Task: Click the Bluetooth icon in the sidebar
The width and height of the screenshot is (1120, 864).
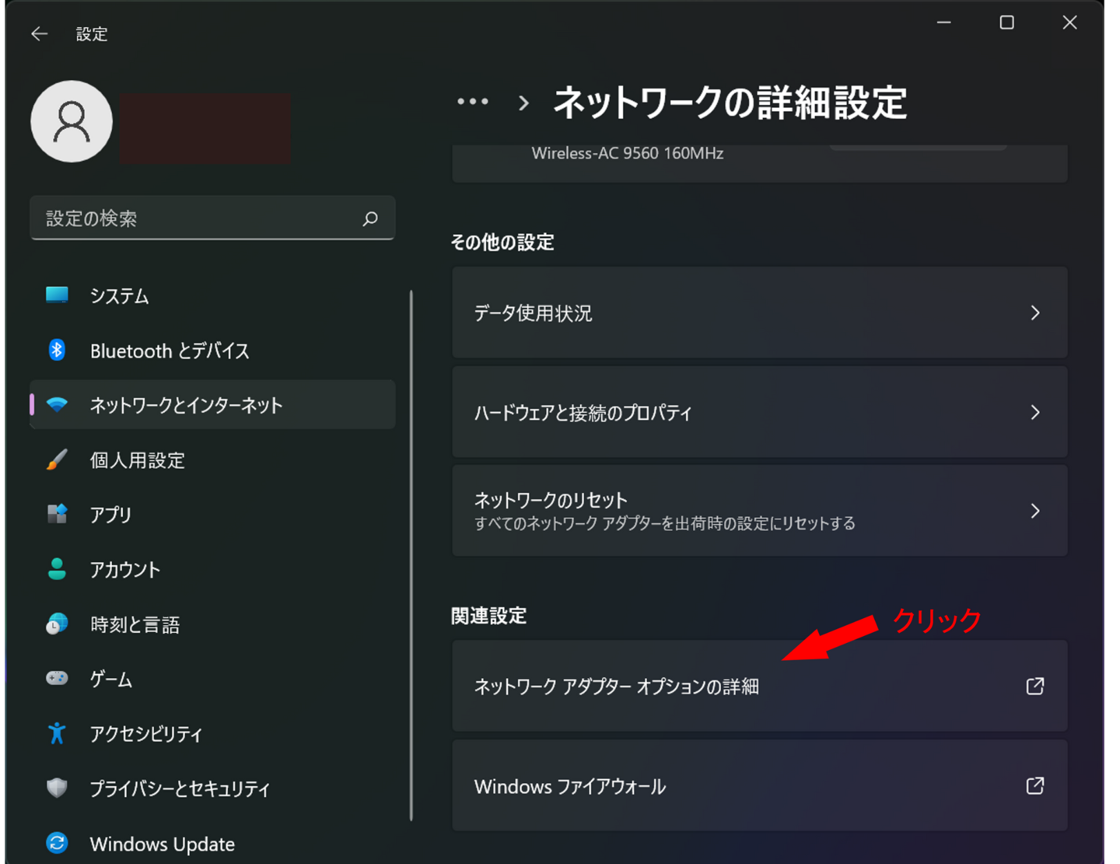Action: 57,350
